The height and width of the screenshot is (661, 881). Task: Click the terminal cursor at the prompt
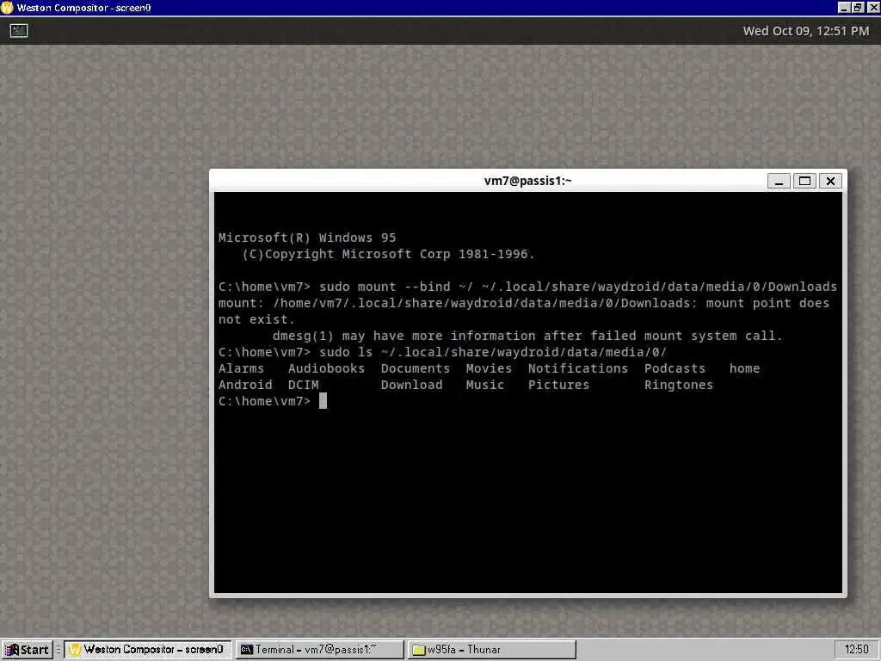323,401
